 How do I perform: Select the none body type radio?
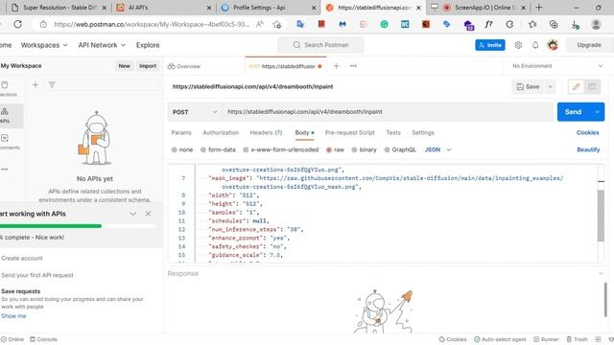[175, 149]
